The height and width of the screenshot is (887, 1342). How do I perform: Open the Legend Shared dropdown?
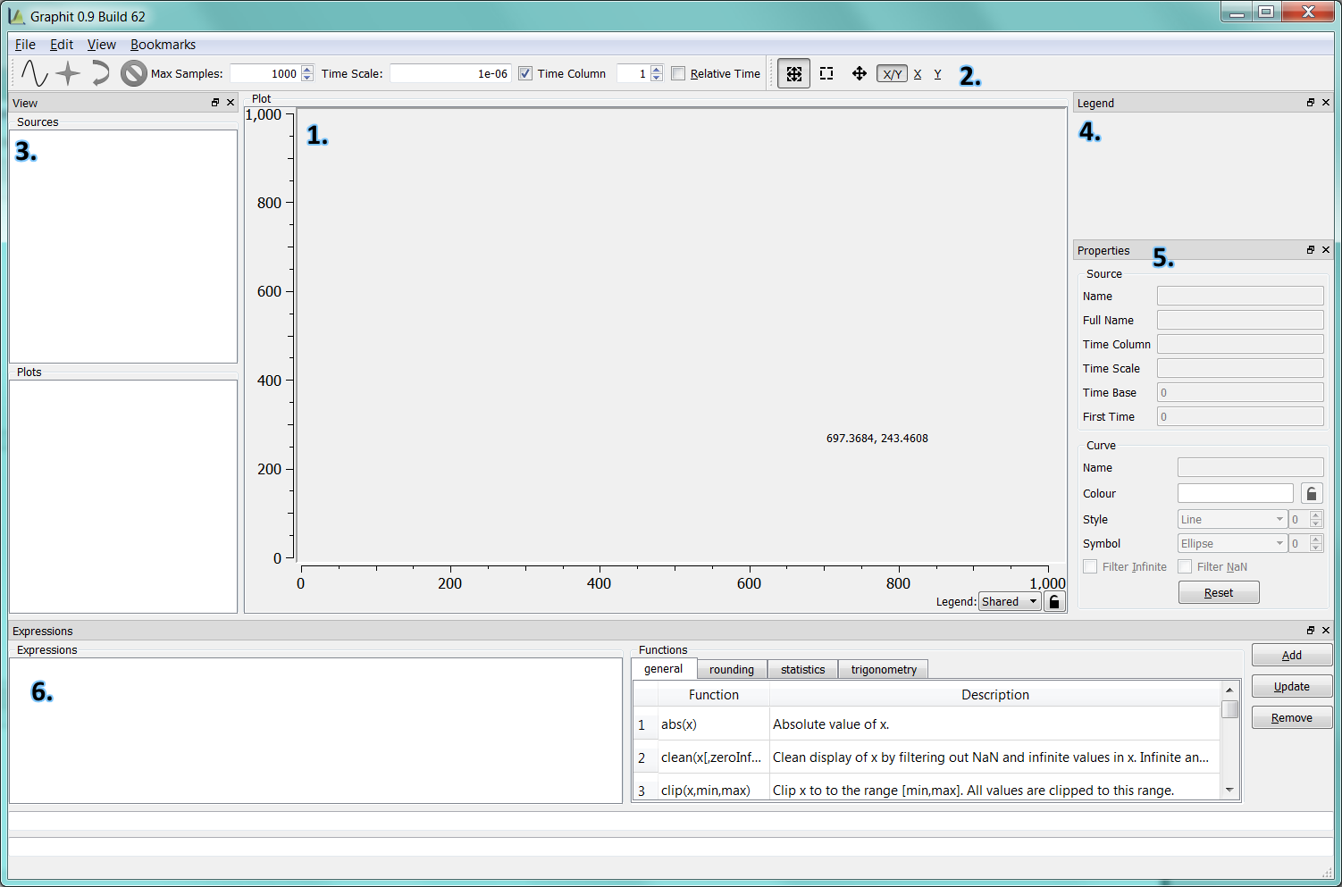[1009, 602]
